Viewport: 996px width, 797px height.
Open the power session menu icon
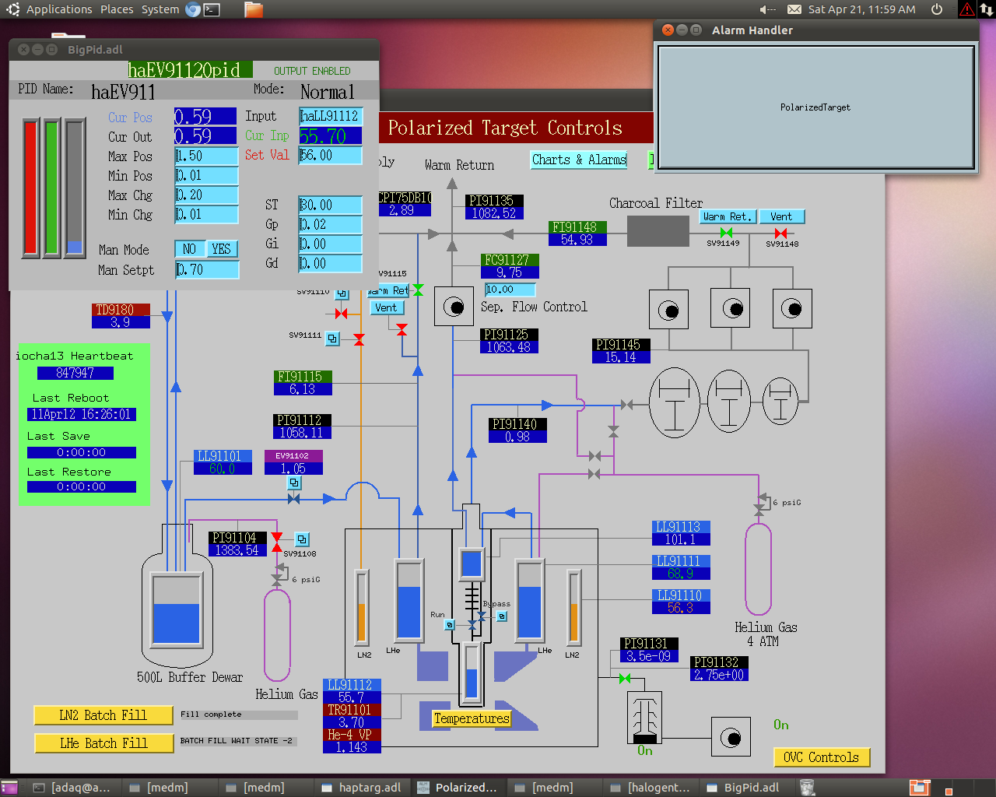tap(937, 9)
